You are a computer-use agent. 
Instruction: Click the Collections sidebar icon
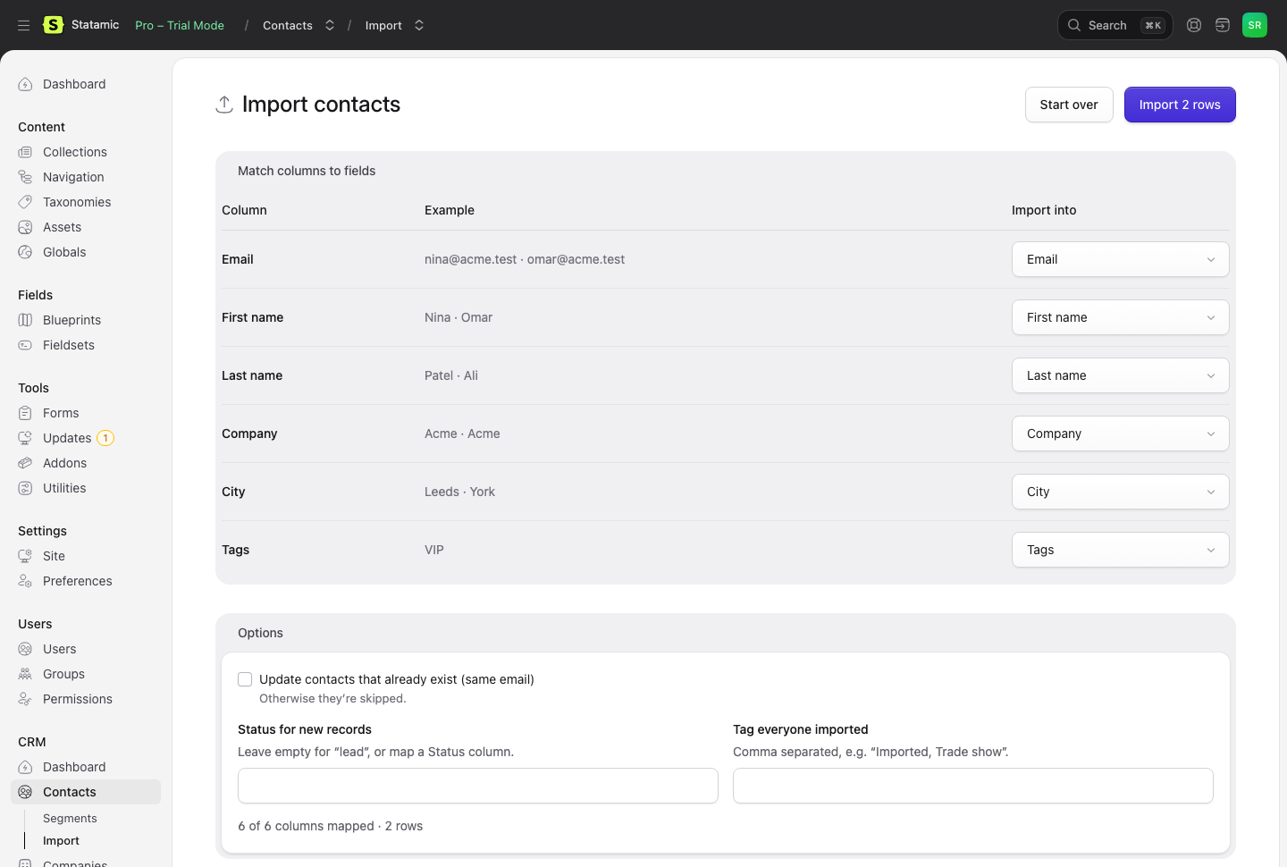[25, 152]
